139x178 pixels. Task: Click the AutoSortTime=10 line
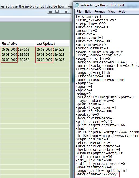(92, 27)
